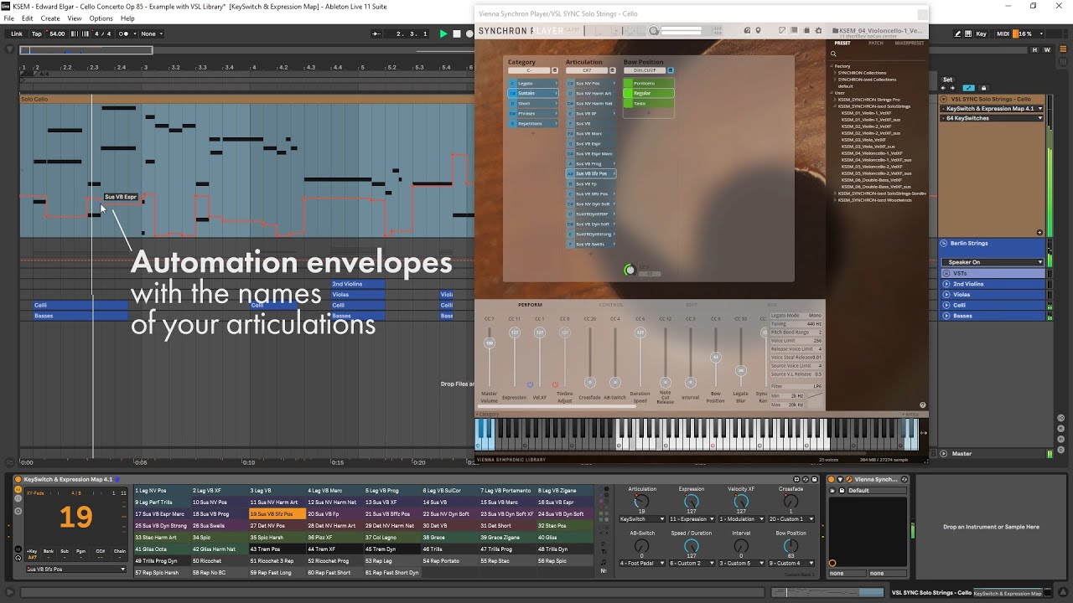Open the Speaker On chooser
The image size is (1073, 603).
point(993,262)
